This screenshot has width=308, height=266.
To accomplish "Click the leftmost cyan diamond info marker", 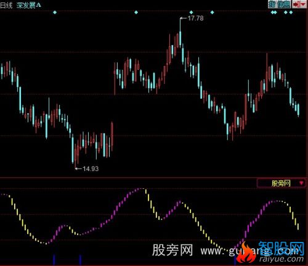I will tap(55, 12).
